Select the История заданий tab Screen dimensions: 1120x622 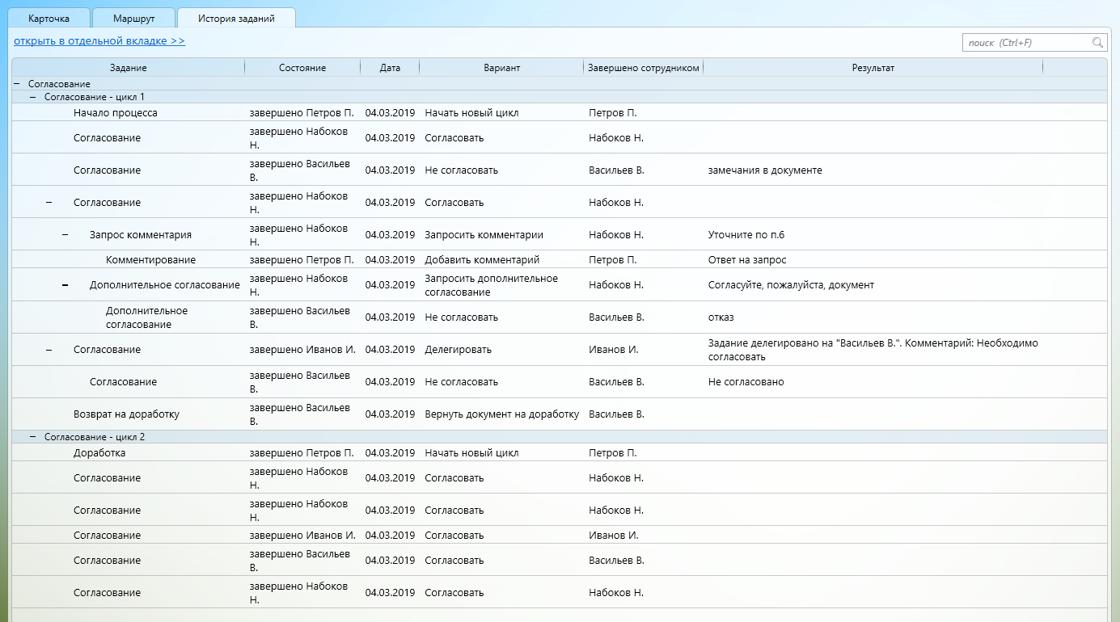[236, 18]
